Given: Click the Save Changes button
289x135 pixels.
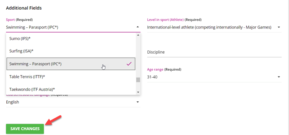Looking at the screenshot, I should tap(25, 129).
